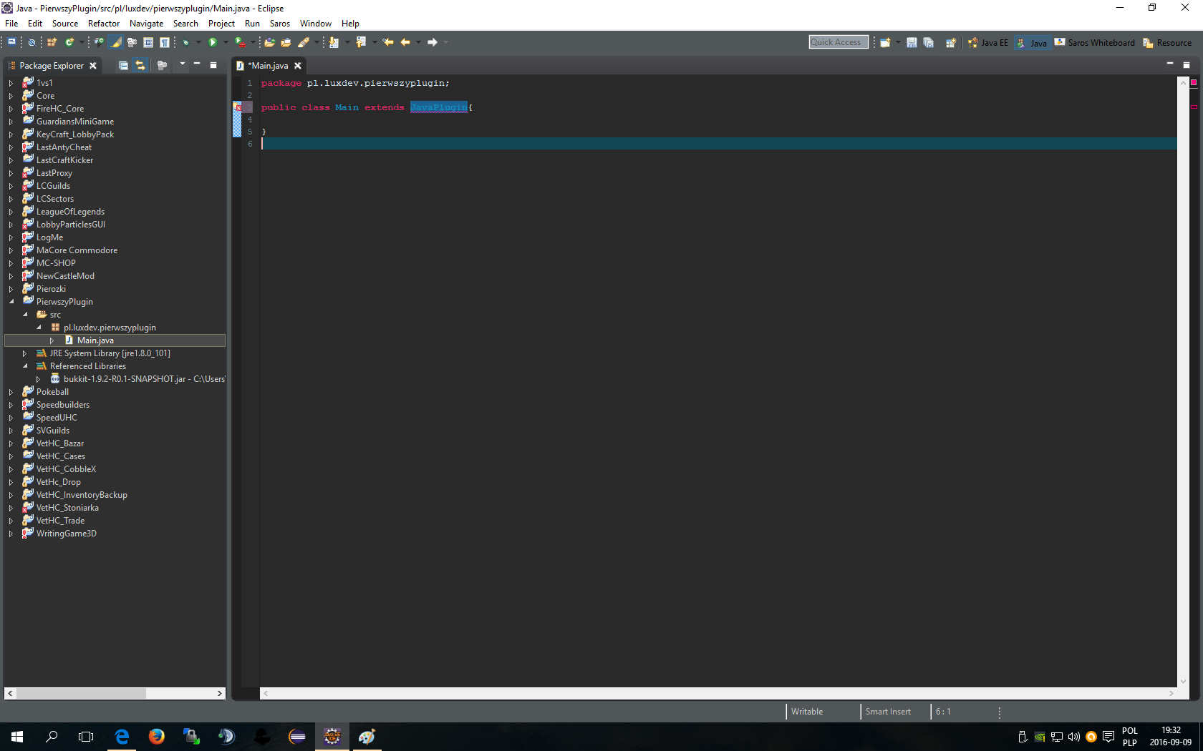The height and width of the screenshot is (751, 1203).
Task: Open the Refactor menu
Action: click(x=104, y=24)
